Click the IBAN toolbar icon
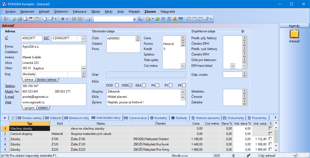This screenshot has width=310, height=158. click(181, 19)
